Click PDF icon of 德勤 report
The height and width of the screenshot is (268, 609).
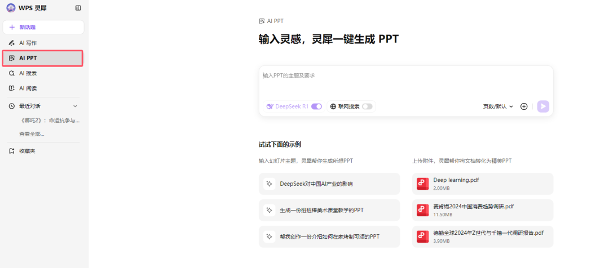[423, 236]
